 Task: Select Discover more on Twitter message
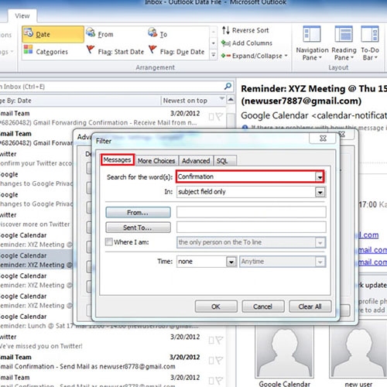click(x=36, y=219)
